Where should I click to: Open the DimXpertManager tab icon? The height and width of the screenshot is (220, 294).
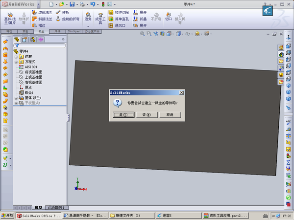41,40
